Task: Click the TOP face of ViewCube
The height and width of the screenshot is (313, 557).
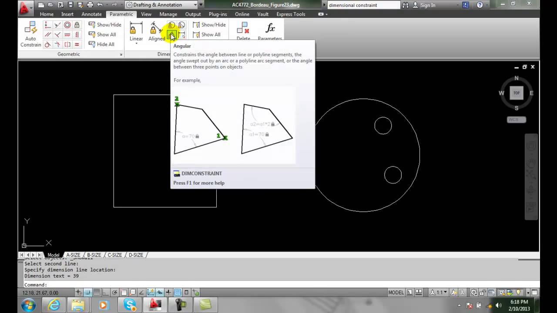Action: [x=517, y=93]
